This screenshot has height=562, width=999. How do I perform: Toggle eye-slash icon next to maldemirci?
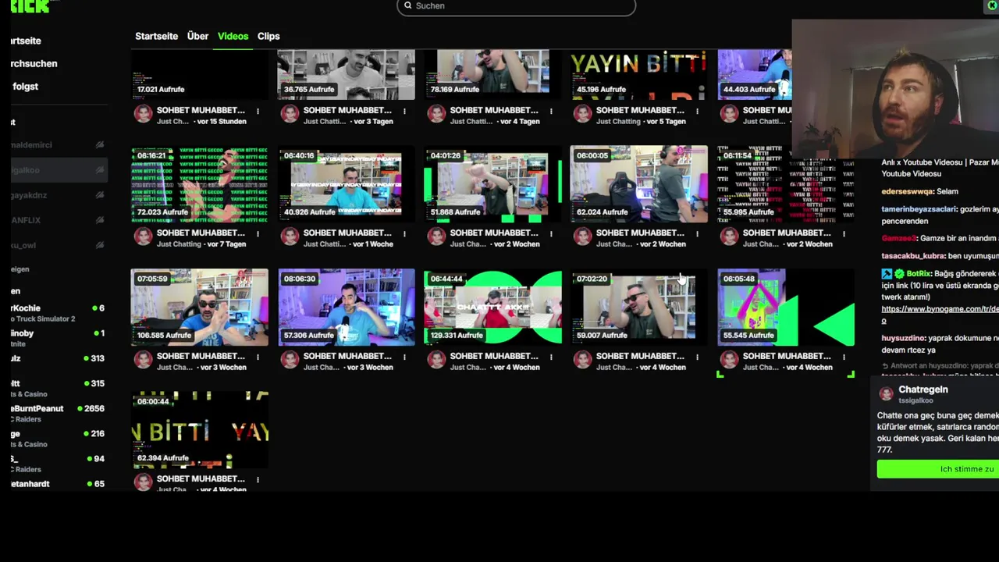coord(100,145)
